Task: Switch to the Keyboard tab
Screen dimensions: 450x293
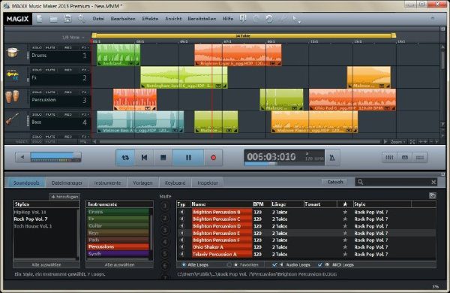Action: 175,183
